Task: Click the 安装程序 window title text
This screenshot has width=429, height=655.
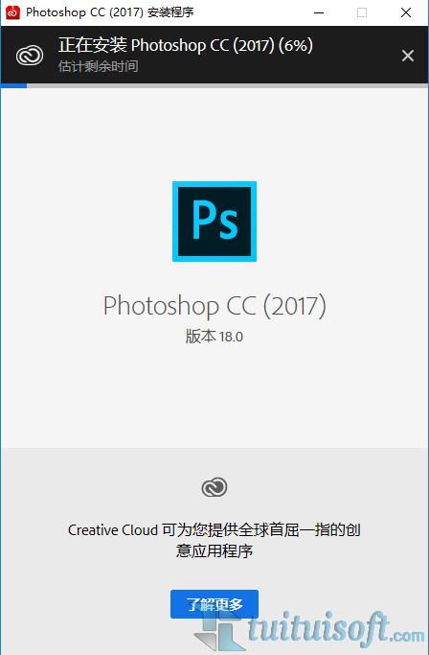Action: coord(170,12)
